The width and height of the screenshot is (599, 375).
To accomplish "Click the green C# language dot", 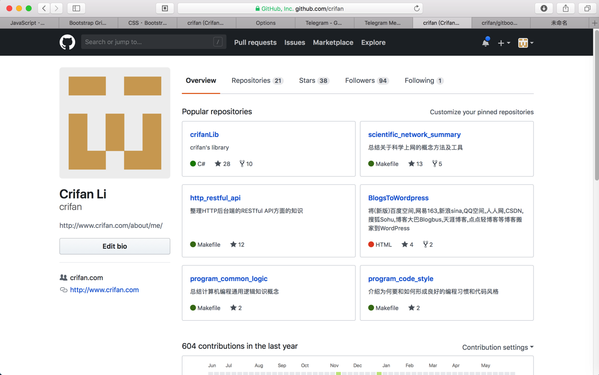I will pyautogui.click(x=193, y=164).
